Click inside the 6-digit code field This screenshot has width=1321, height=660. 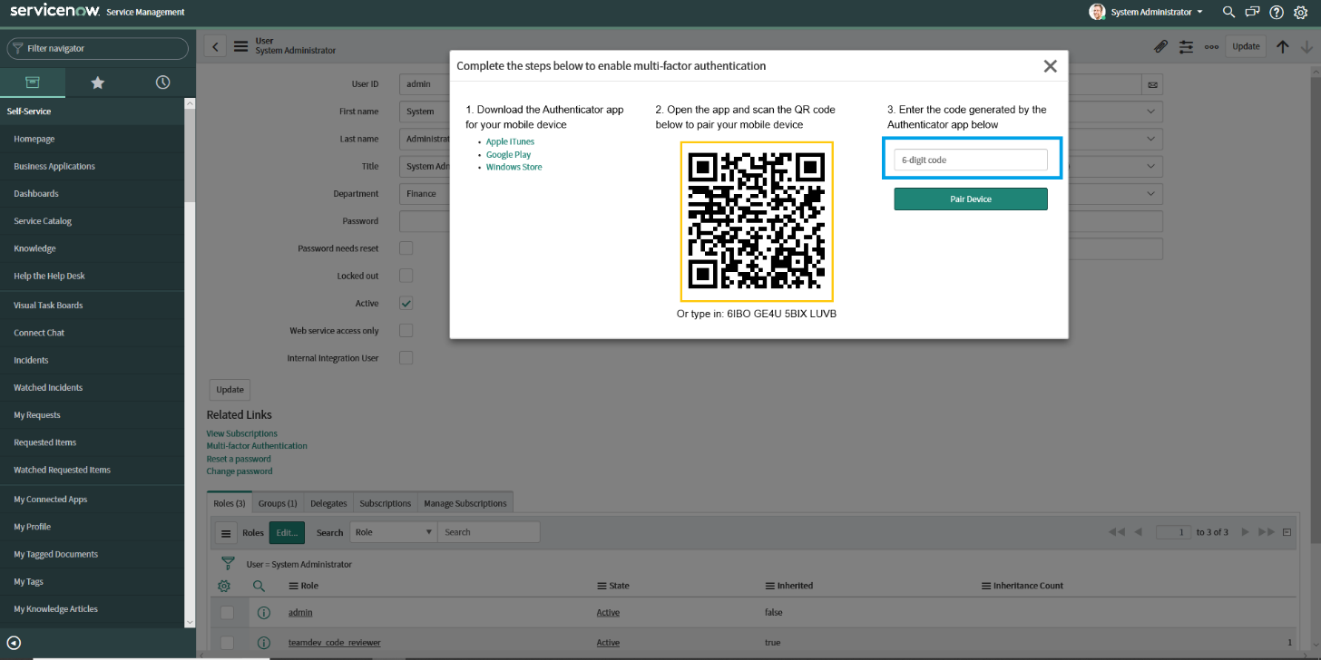[970, 159]
